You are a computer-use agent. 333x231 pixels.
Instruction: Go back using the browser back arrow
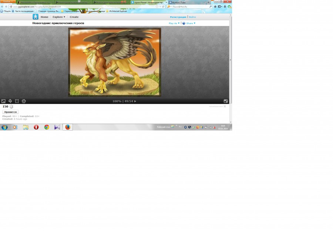coord(2,7)
